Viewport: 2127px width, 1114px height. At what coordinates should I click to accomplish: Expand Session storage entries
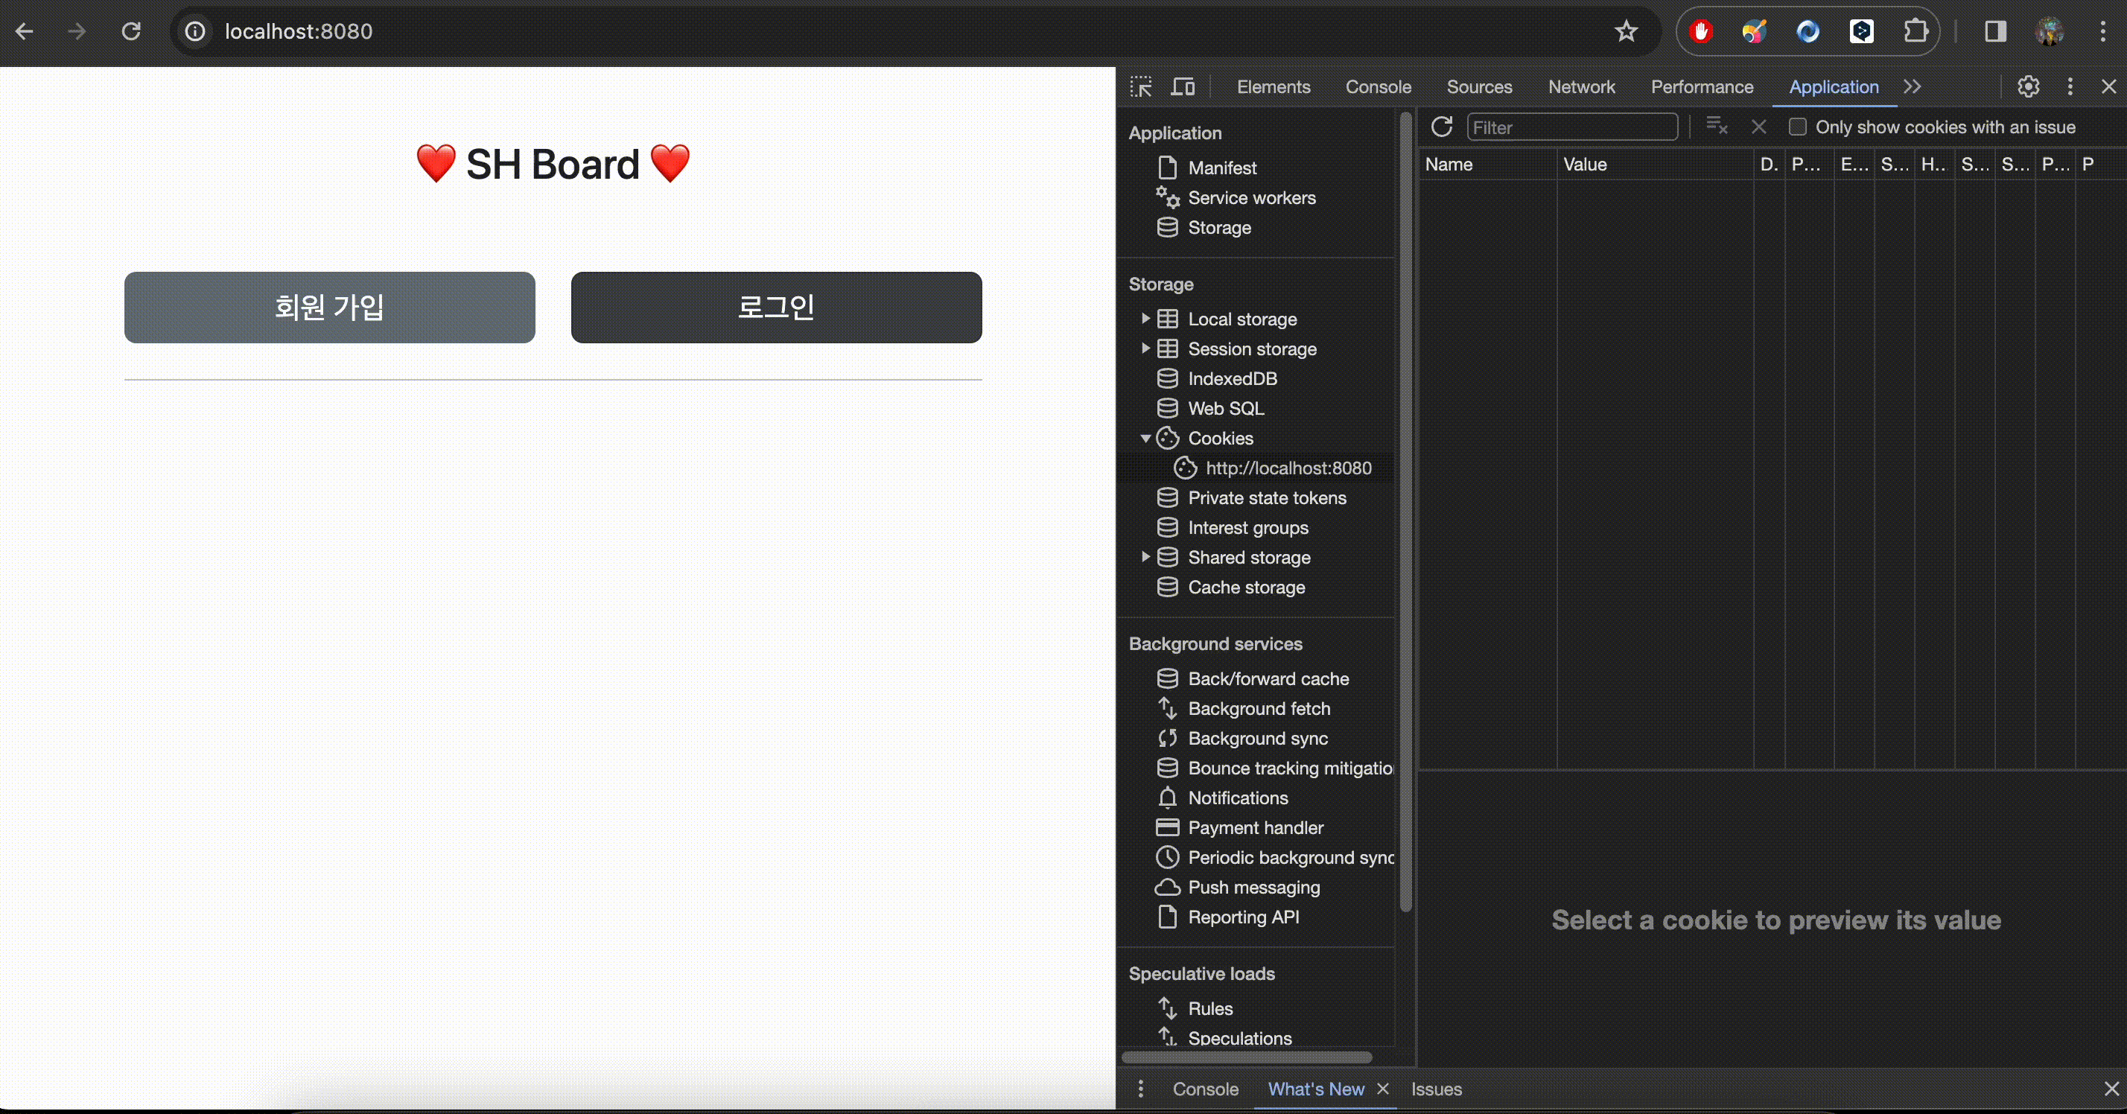click(x=1145, y=348)
